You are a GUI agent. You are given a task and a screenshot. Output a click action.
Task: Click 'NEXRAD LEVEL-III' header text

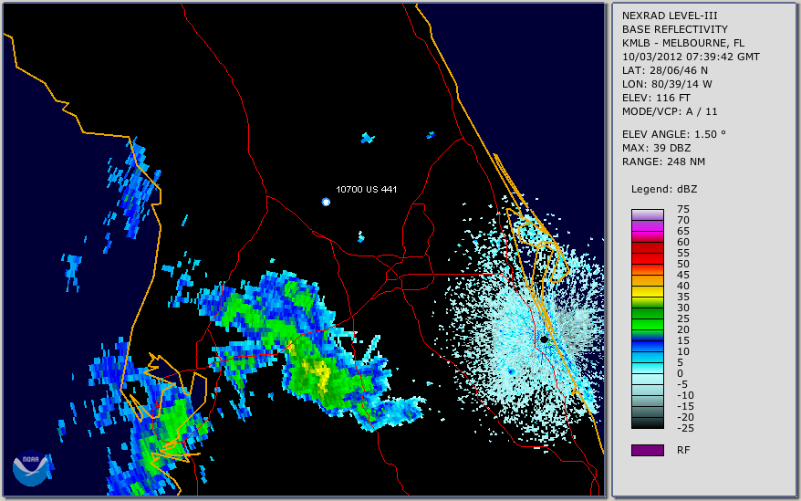pyautogui.click(x=670, y=16)
